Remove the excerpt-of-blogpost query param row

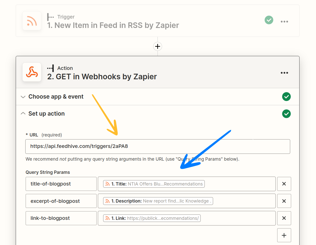point(284,201)
